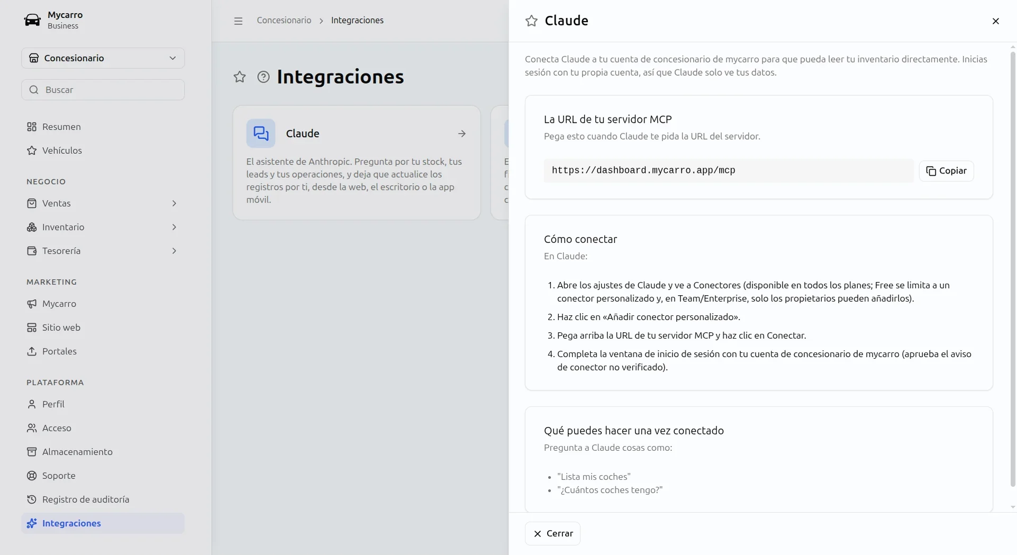Star the Claude panel as favorite
The height and width of the screenshot is (555, 1017).
coord(531,21)
